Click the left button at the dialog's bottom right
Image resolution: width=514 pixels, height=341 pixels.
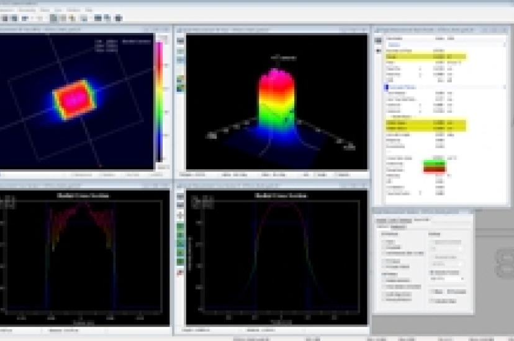click(436, 291)
